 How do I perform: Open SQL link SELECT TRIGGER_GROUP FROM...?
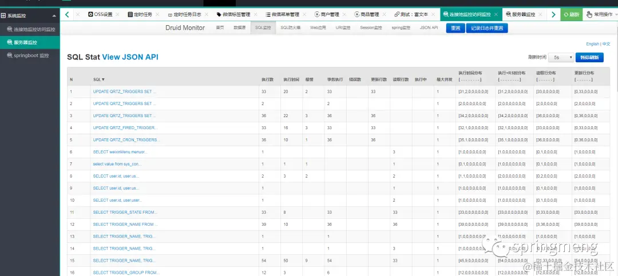(x=126, y=273)
